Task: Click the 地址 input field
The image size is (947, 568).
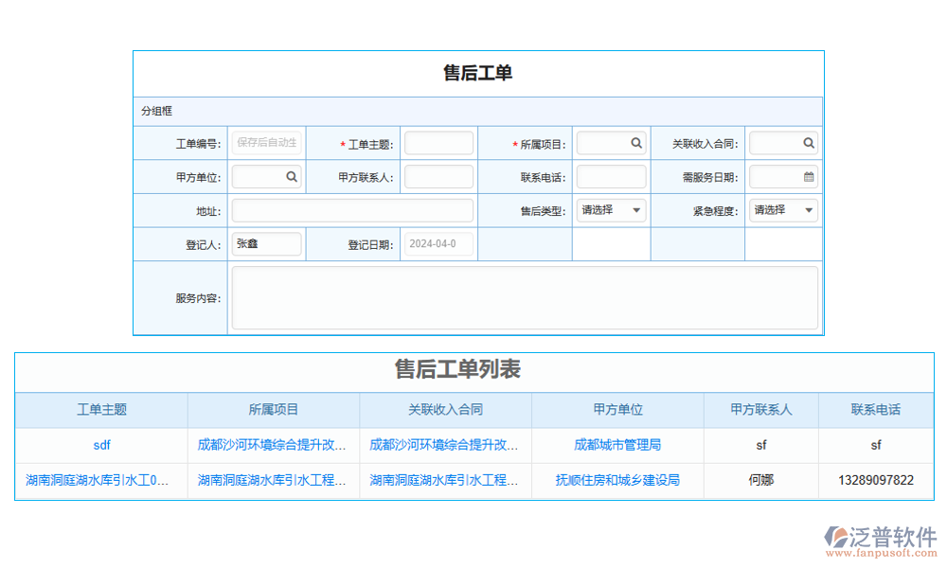Action: click(x=351, y=210)
